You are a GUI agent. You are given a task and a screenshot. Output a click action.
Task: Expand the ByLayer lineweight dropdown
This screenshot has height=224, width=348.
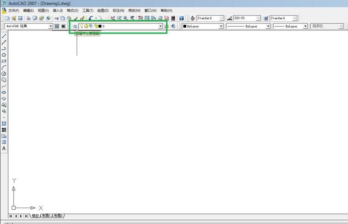click(x=305, y=26)
